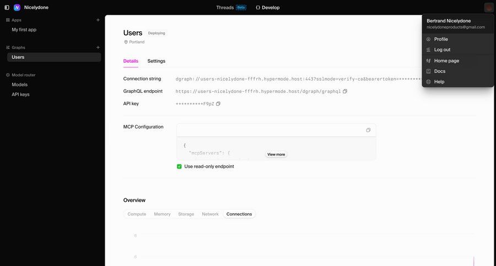Viewport: 496px width, 266px height.
Task: Click the Home page menu icon
Action: click(x=428, y=60)
